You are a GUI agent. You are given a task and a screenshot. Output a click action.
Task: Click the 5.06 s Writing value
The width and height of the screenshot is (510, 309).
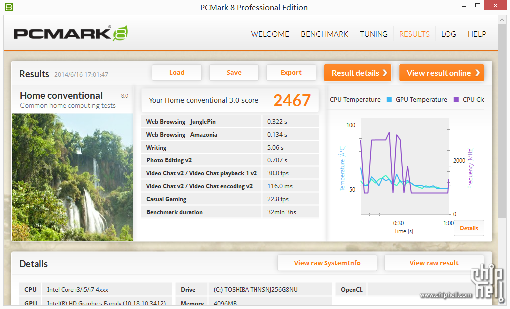(x=275, y=148)
